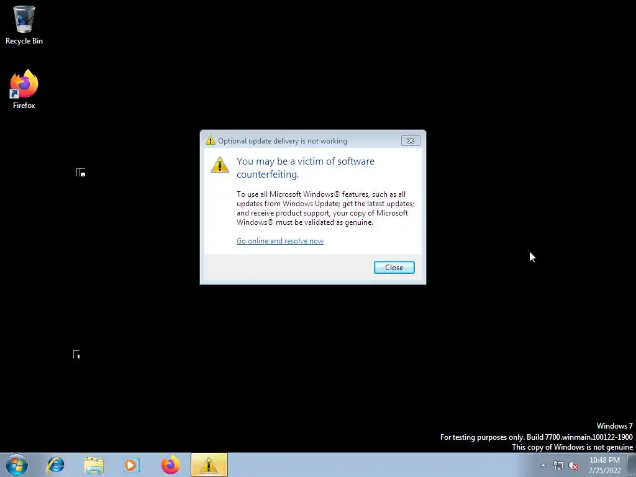Click the This copy of Windows is not genuine text

coord(572,447)
